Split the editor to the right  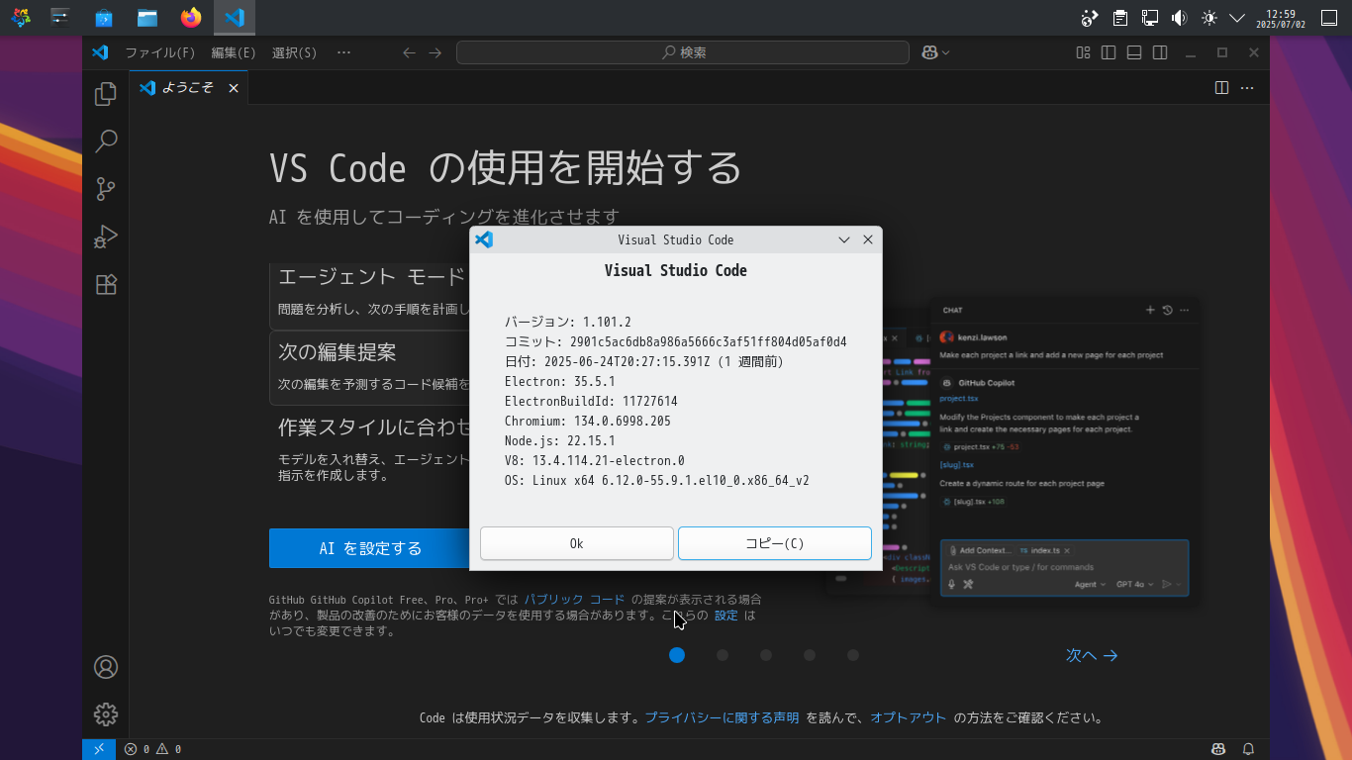1221,88
